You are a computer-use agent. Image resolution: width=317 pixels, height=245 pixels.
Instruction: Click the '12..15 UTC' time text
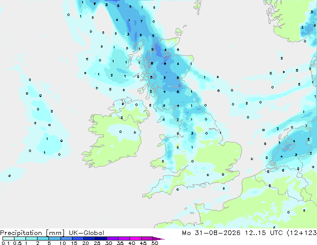point(263,233)
